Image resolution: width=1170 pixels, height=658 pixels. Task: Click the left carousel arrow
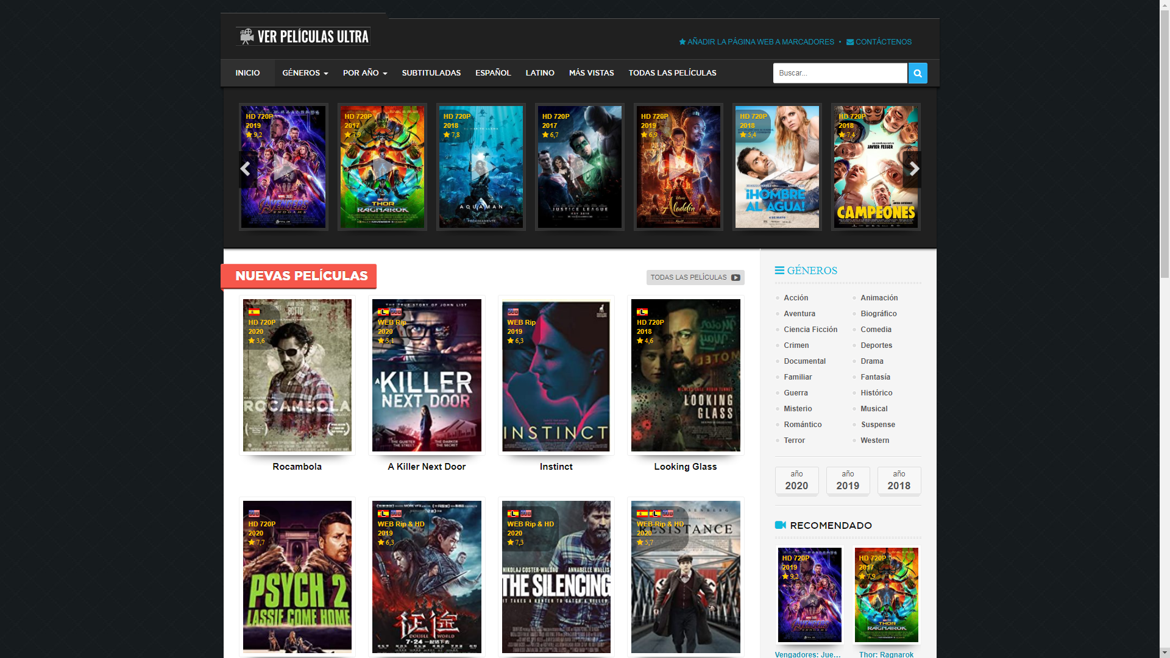tap(245, 169)
